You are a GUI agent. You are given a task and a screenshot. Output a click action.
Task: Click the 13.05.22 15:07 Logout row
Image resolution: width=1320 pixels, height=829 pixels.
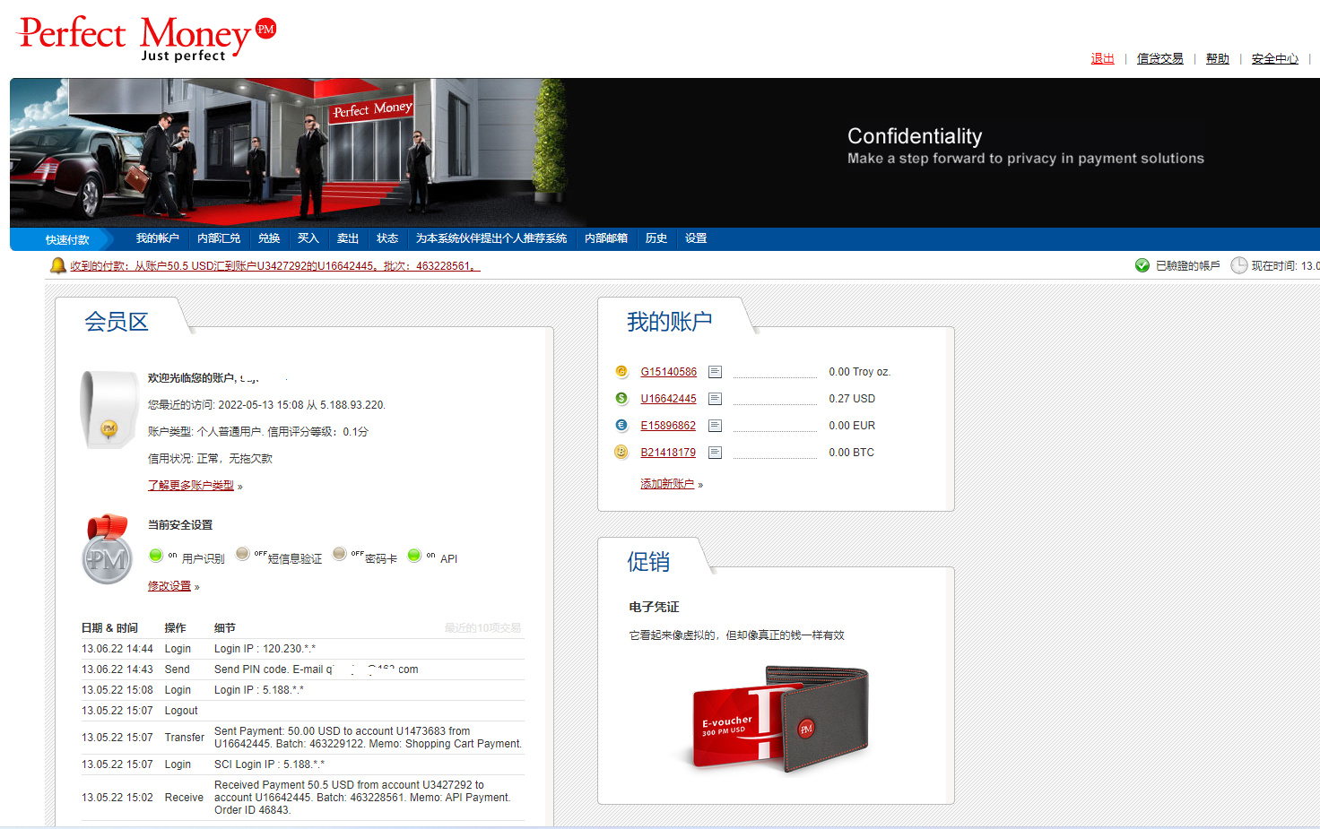pos(302,711)
